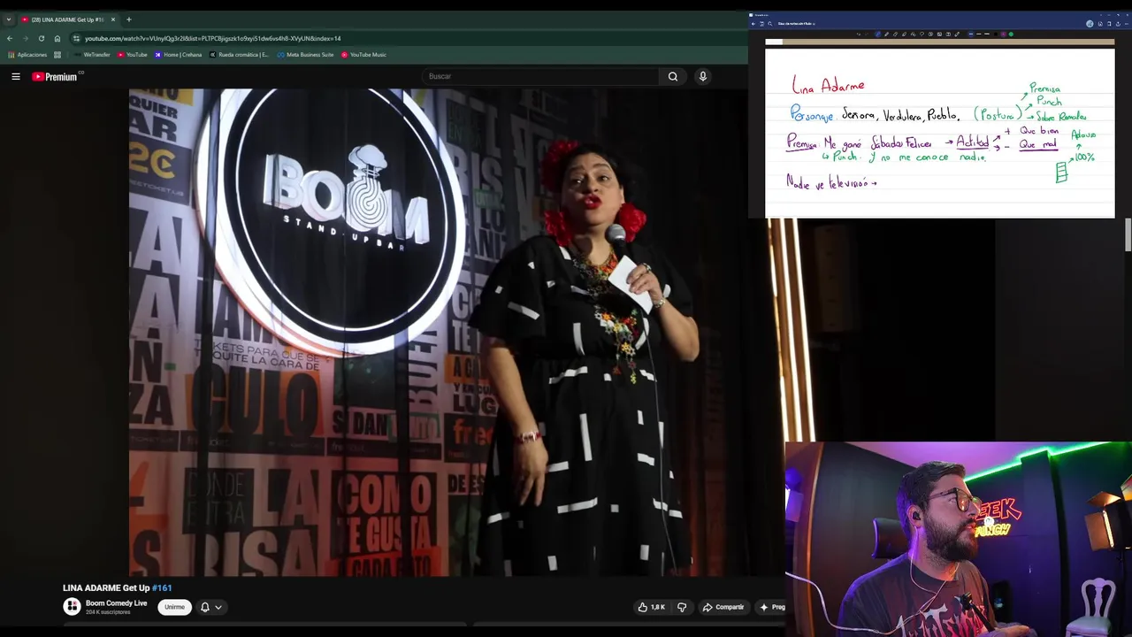Open the Rueda cromática bookmark
The image size is (1132, 637).
[x=239, y=55]
